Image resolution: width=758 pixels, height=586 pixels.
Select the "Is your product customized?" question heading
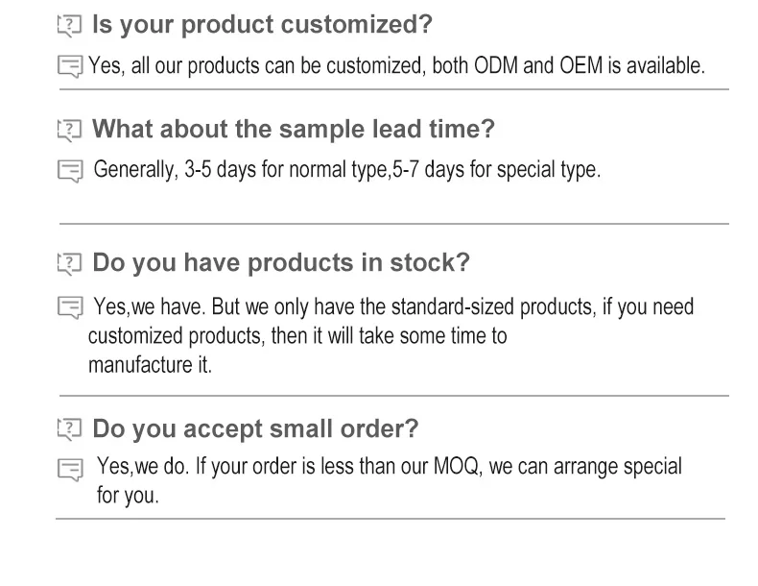[x=262, y=26]
